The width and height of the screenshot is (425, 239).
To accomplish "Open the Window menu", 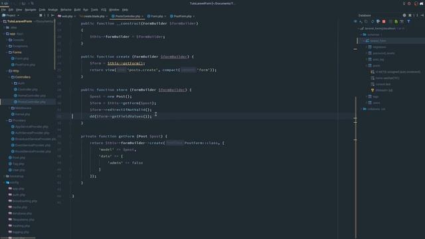I will [x=114, y=9].
